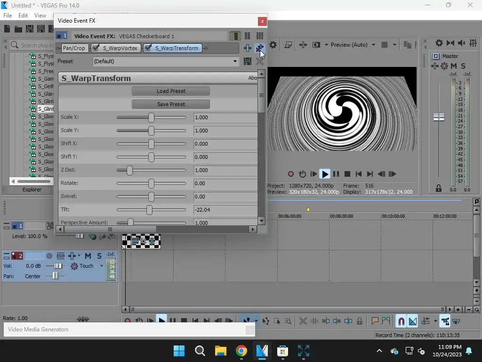
Task: Open Google Chrome from the taskbar
Action: 241,351
